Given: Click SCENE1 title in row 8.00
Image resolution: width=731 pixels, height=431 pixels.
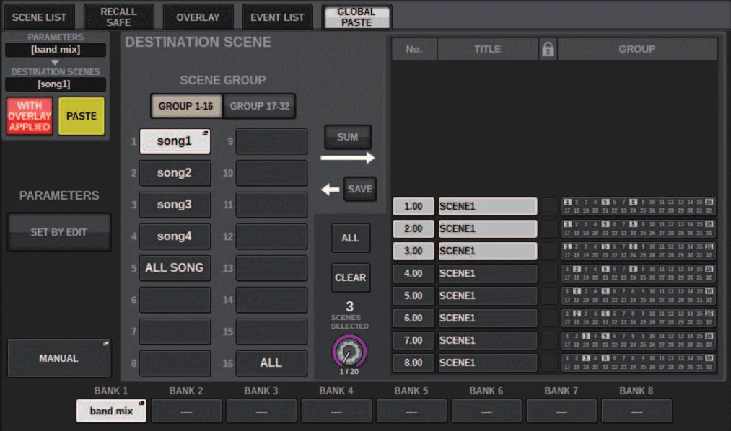Looking at the screenshot, I should point(488,363).
